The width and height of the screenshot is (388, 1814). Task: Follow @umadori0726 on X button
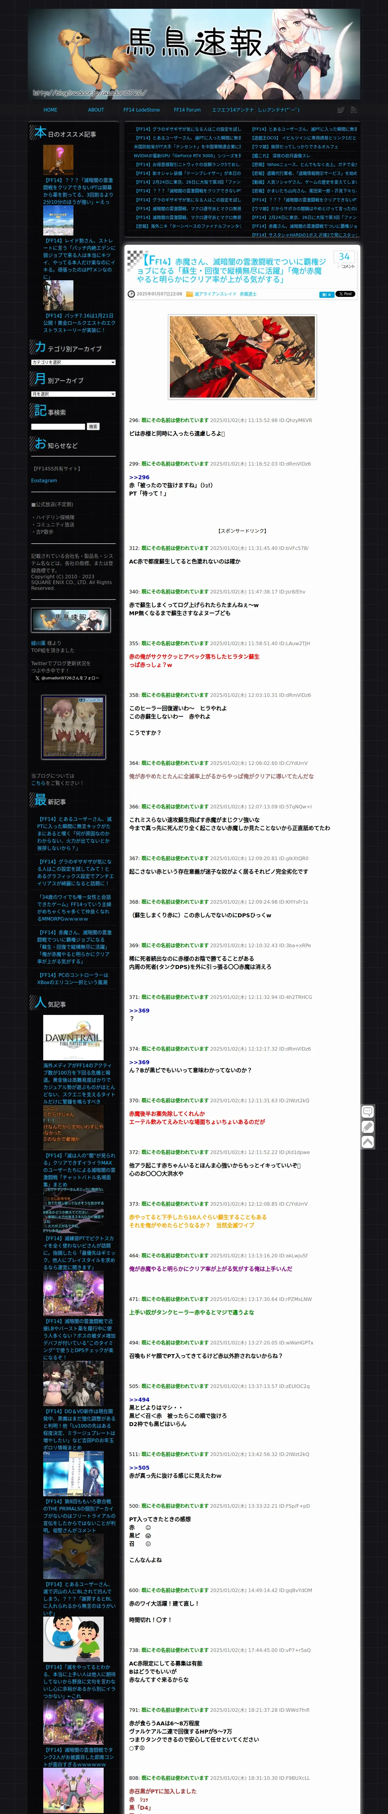point(67,678)
